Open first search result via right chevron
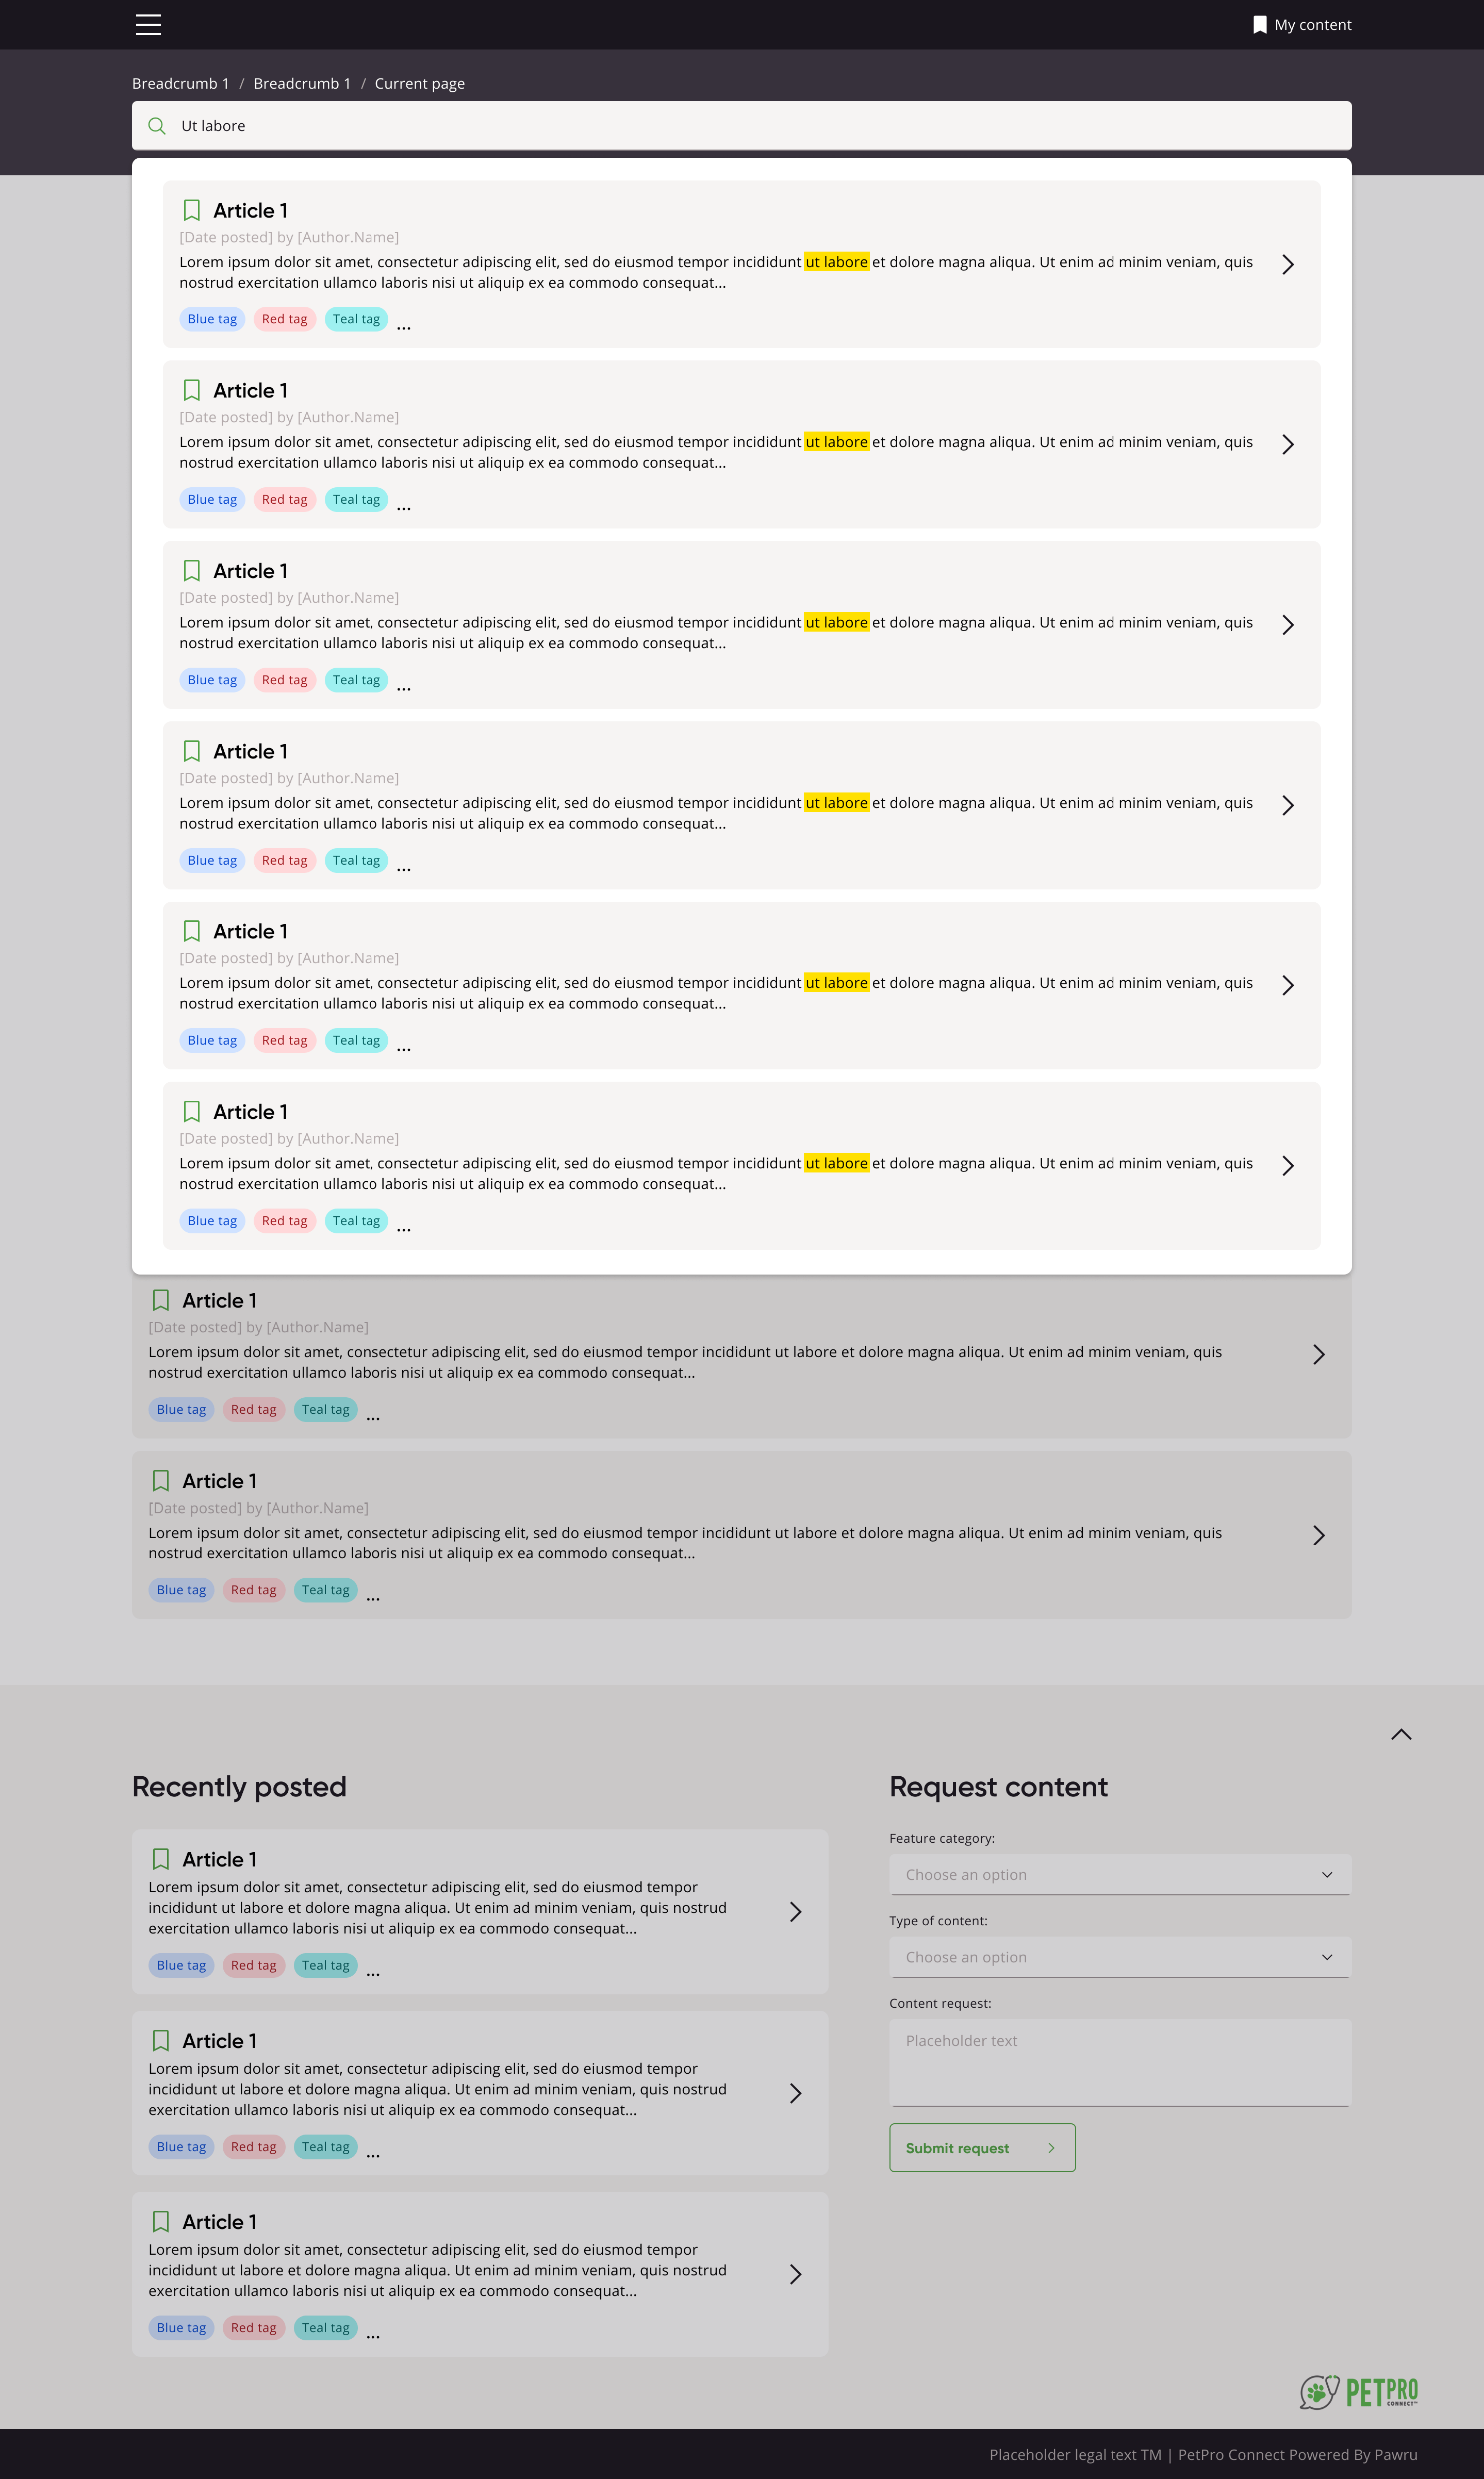Viewport: 1484px width, 2479px height. tap(1288, 264)
